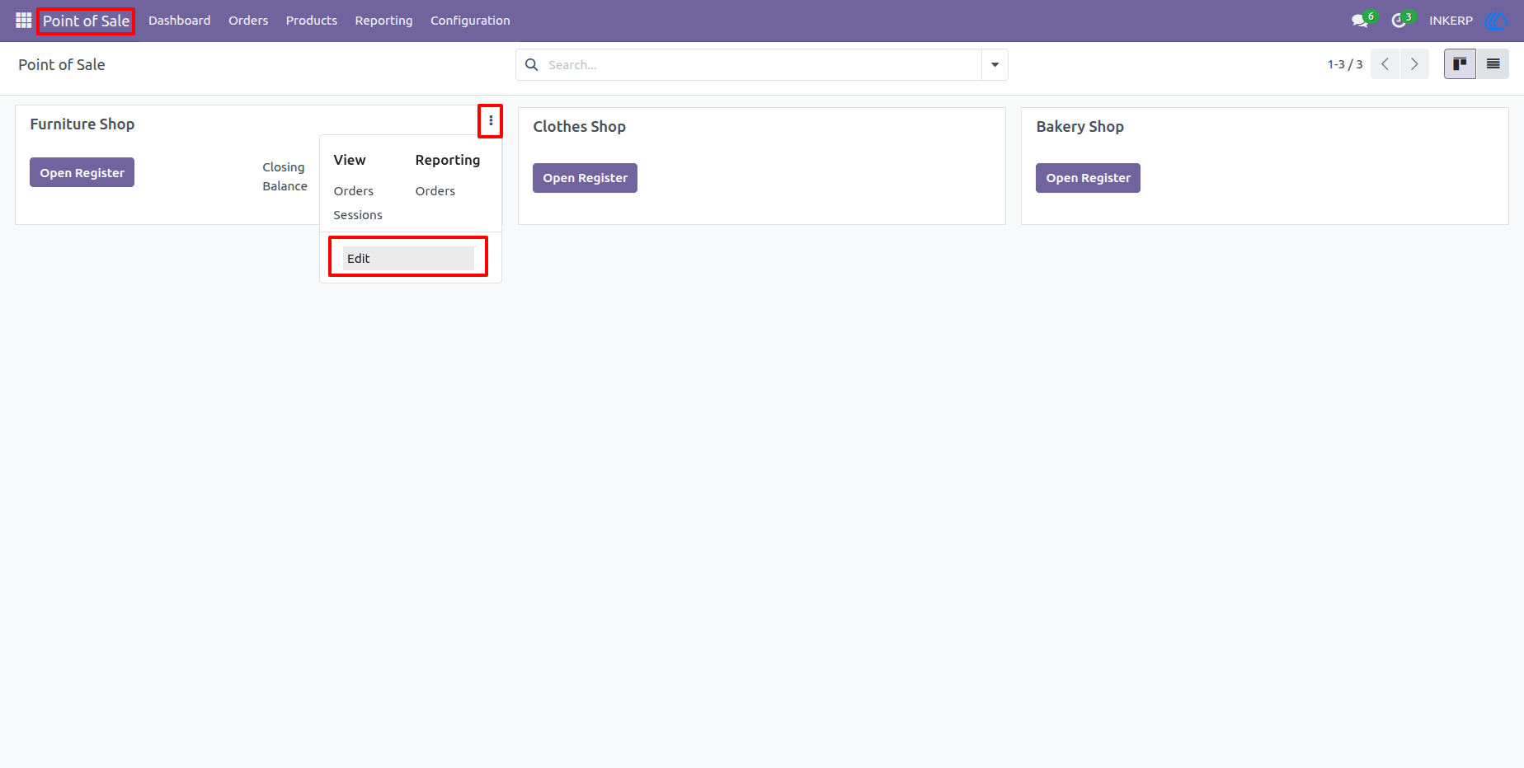Switch to List view

(1493, 63)
